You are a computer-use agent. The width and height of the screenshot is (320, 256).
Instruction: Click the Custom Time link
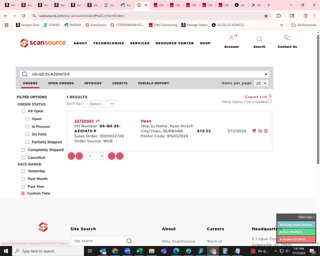[x=39, y=193]
